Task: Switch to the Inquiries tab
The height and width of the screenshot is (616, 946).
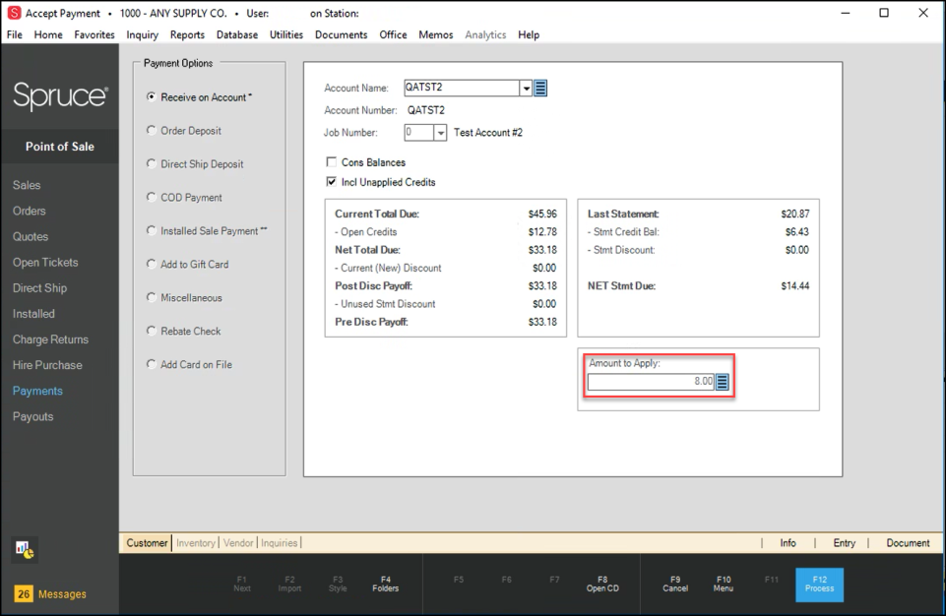Action: (x=279, y=543)
